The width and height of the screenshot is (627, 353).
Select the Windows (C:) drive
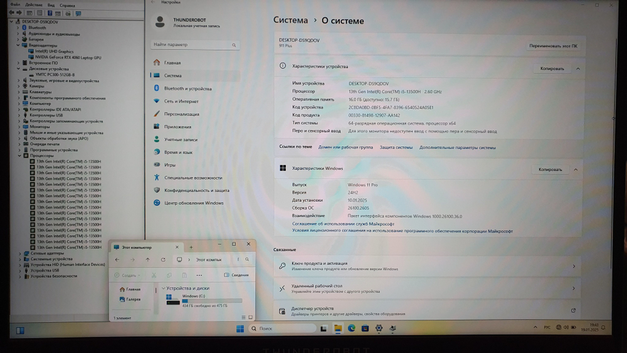click(204, 300)
